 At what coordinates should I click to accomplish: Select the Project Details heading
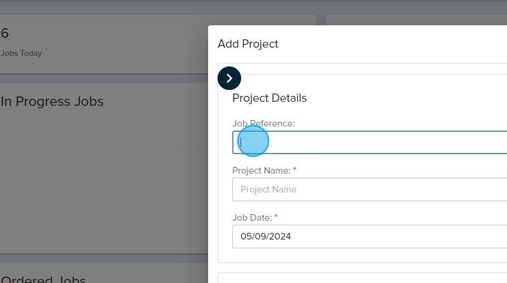(269, 98)
